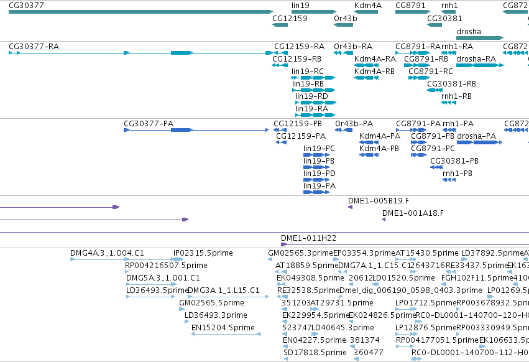Select the rnh1 gene feature

click(448, 12)
